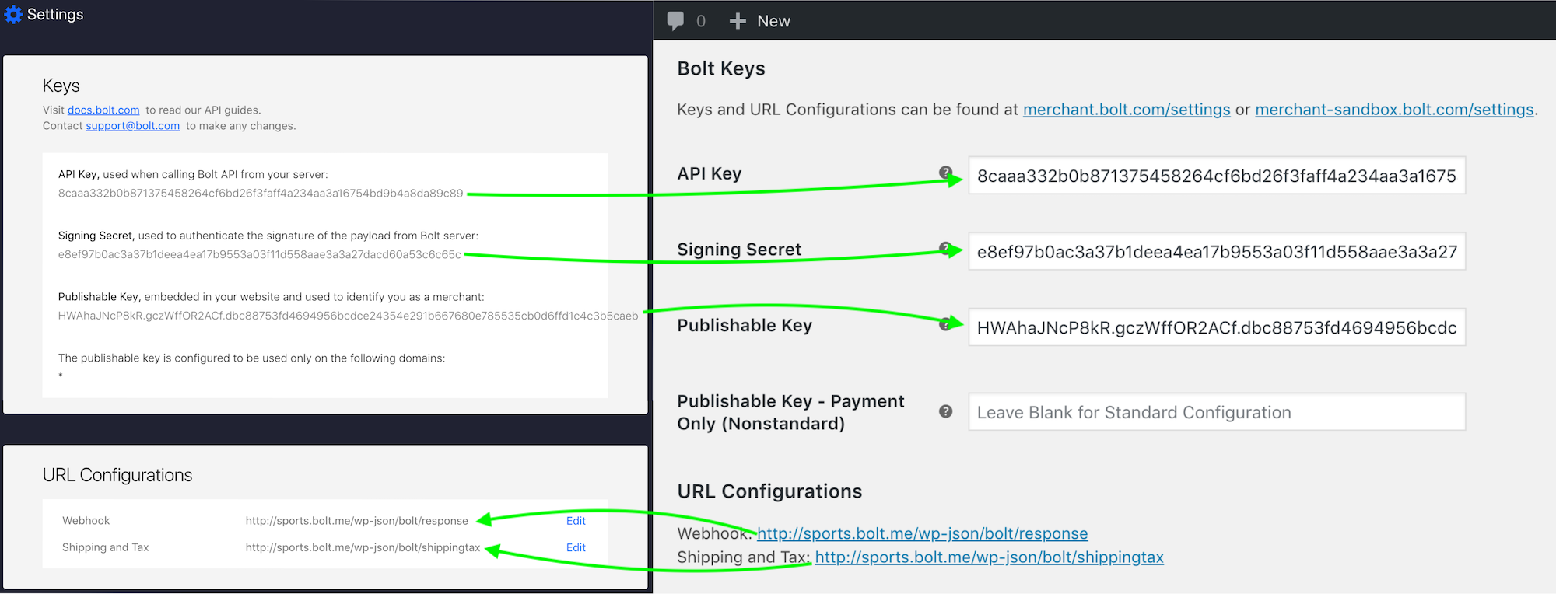This screenshot has height=594, width=1556.
Task: Click the Bolt Keys heading
Action: click(x=721, y=68)
